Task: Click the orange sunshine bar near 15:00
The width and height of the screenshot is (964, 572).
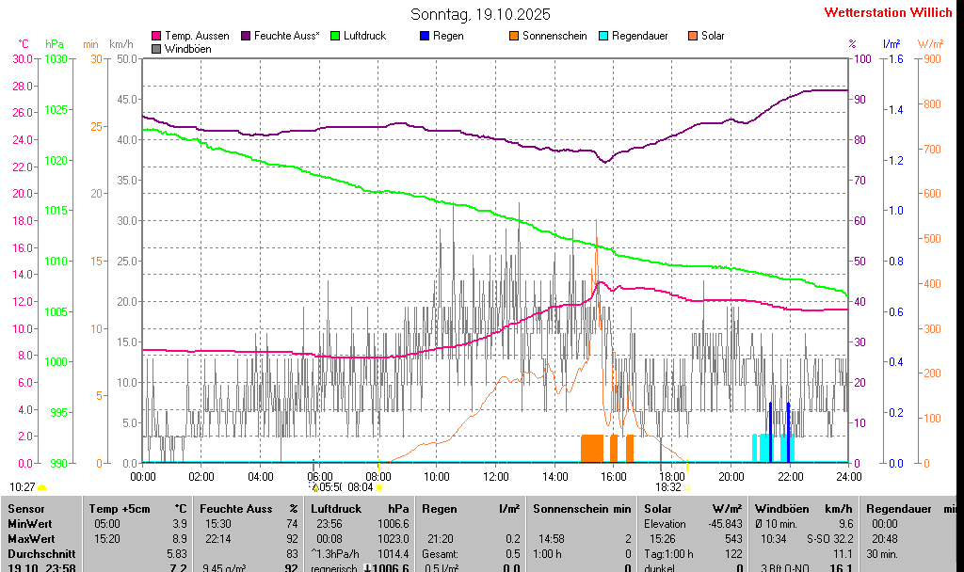Action: tap(591, 448)
